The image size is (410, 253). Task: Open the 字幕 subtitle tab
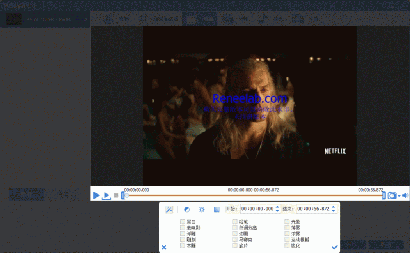pyautogui.click(x=305, y=19)
